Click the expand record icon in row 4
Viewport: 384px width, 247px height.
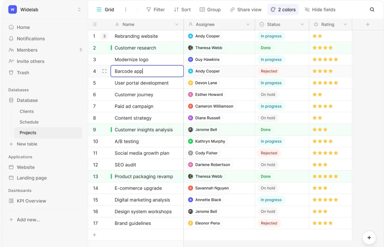(x=104, y=71)
